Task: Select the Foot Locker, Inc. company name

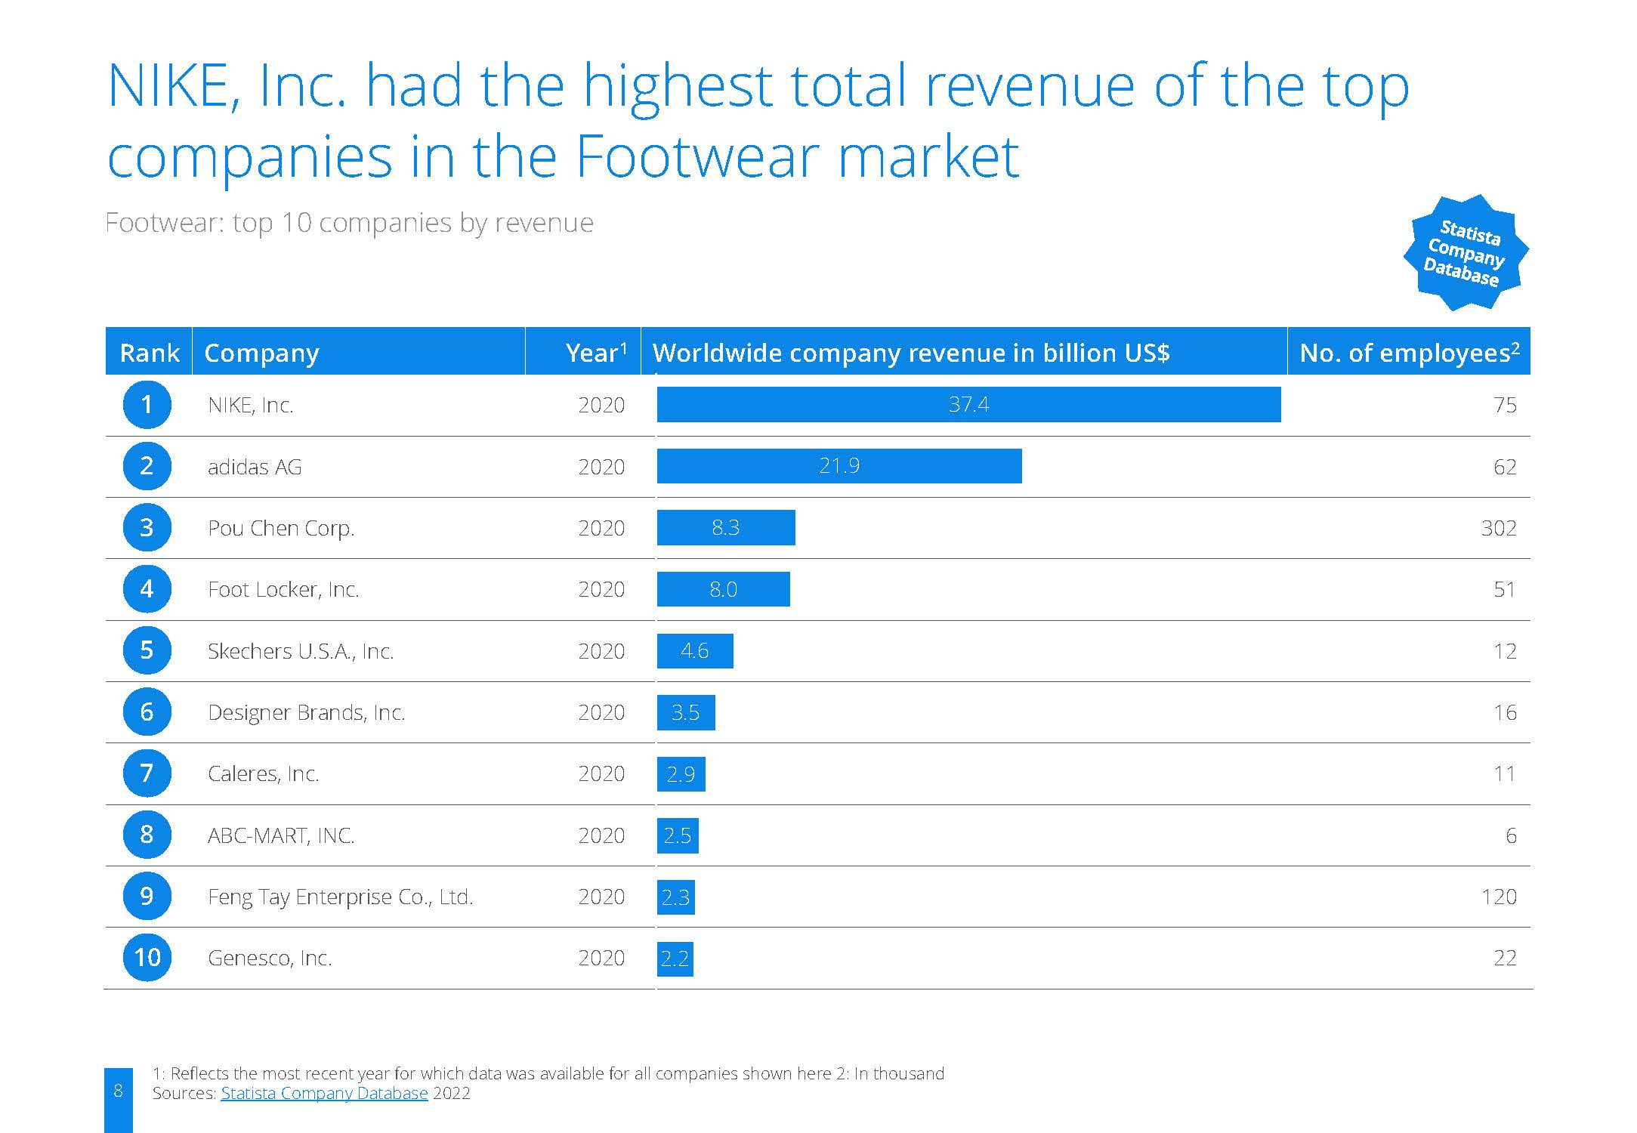Action: (x=283, y=589)
